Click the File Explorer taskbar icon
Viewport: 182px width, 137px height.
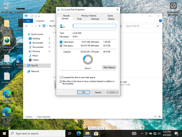point(87,134)
